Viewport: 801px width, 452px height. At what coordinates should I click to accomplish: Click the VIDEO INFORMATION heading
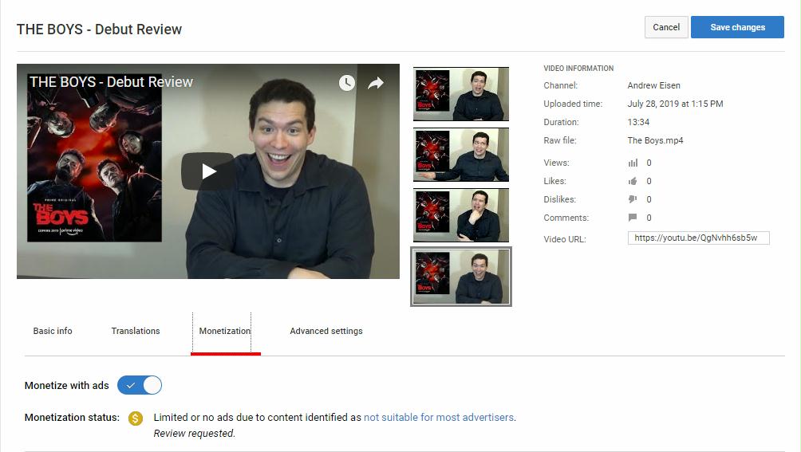pyautogui.click(x=578, y=69)
